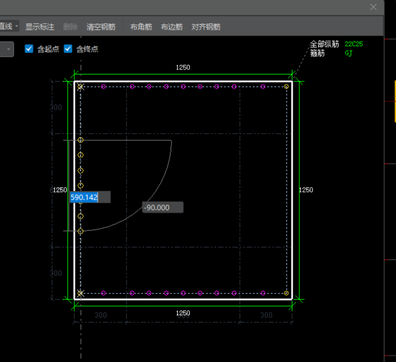The height and width of the screenshot is (362, 396).
Task: Click the top 1250 dimension text
Action: tap(183, 68)
